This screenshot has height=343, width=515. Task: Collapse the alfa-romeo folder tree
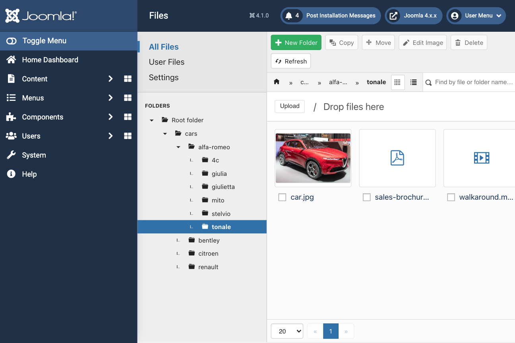(x=178, y=147)
